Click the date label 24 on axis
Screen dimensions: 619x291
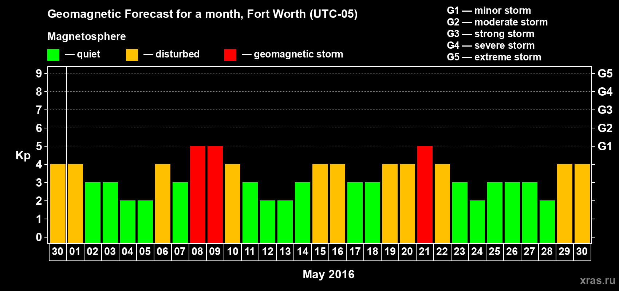477,251
